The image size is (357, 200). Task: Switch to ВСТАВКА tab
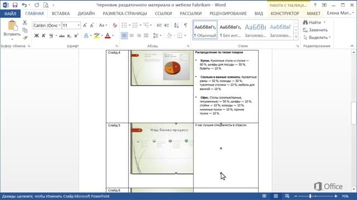pos(61,13)
